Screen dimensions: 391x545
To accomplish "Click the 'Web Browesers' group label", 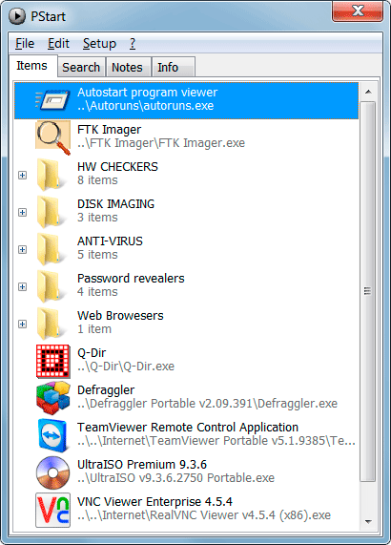I will click(x=120, y=316).
